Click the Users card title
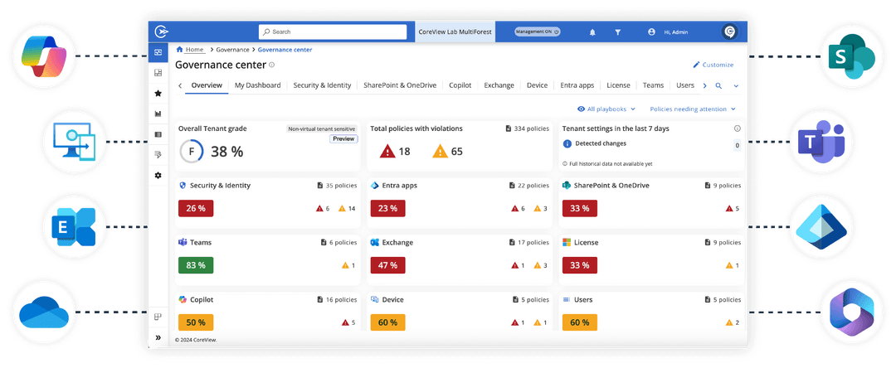 click(583, 299)
